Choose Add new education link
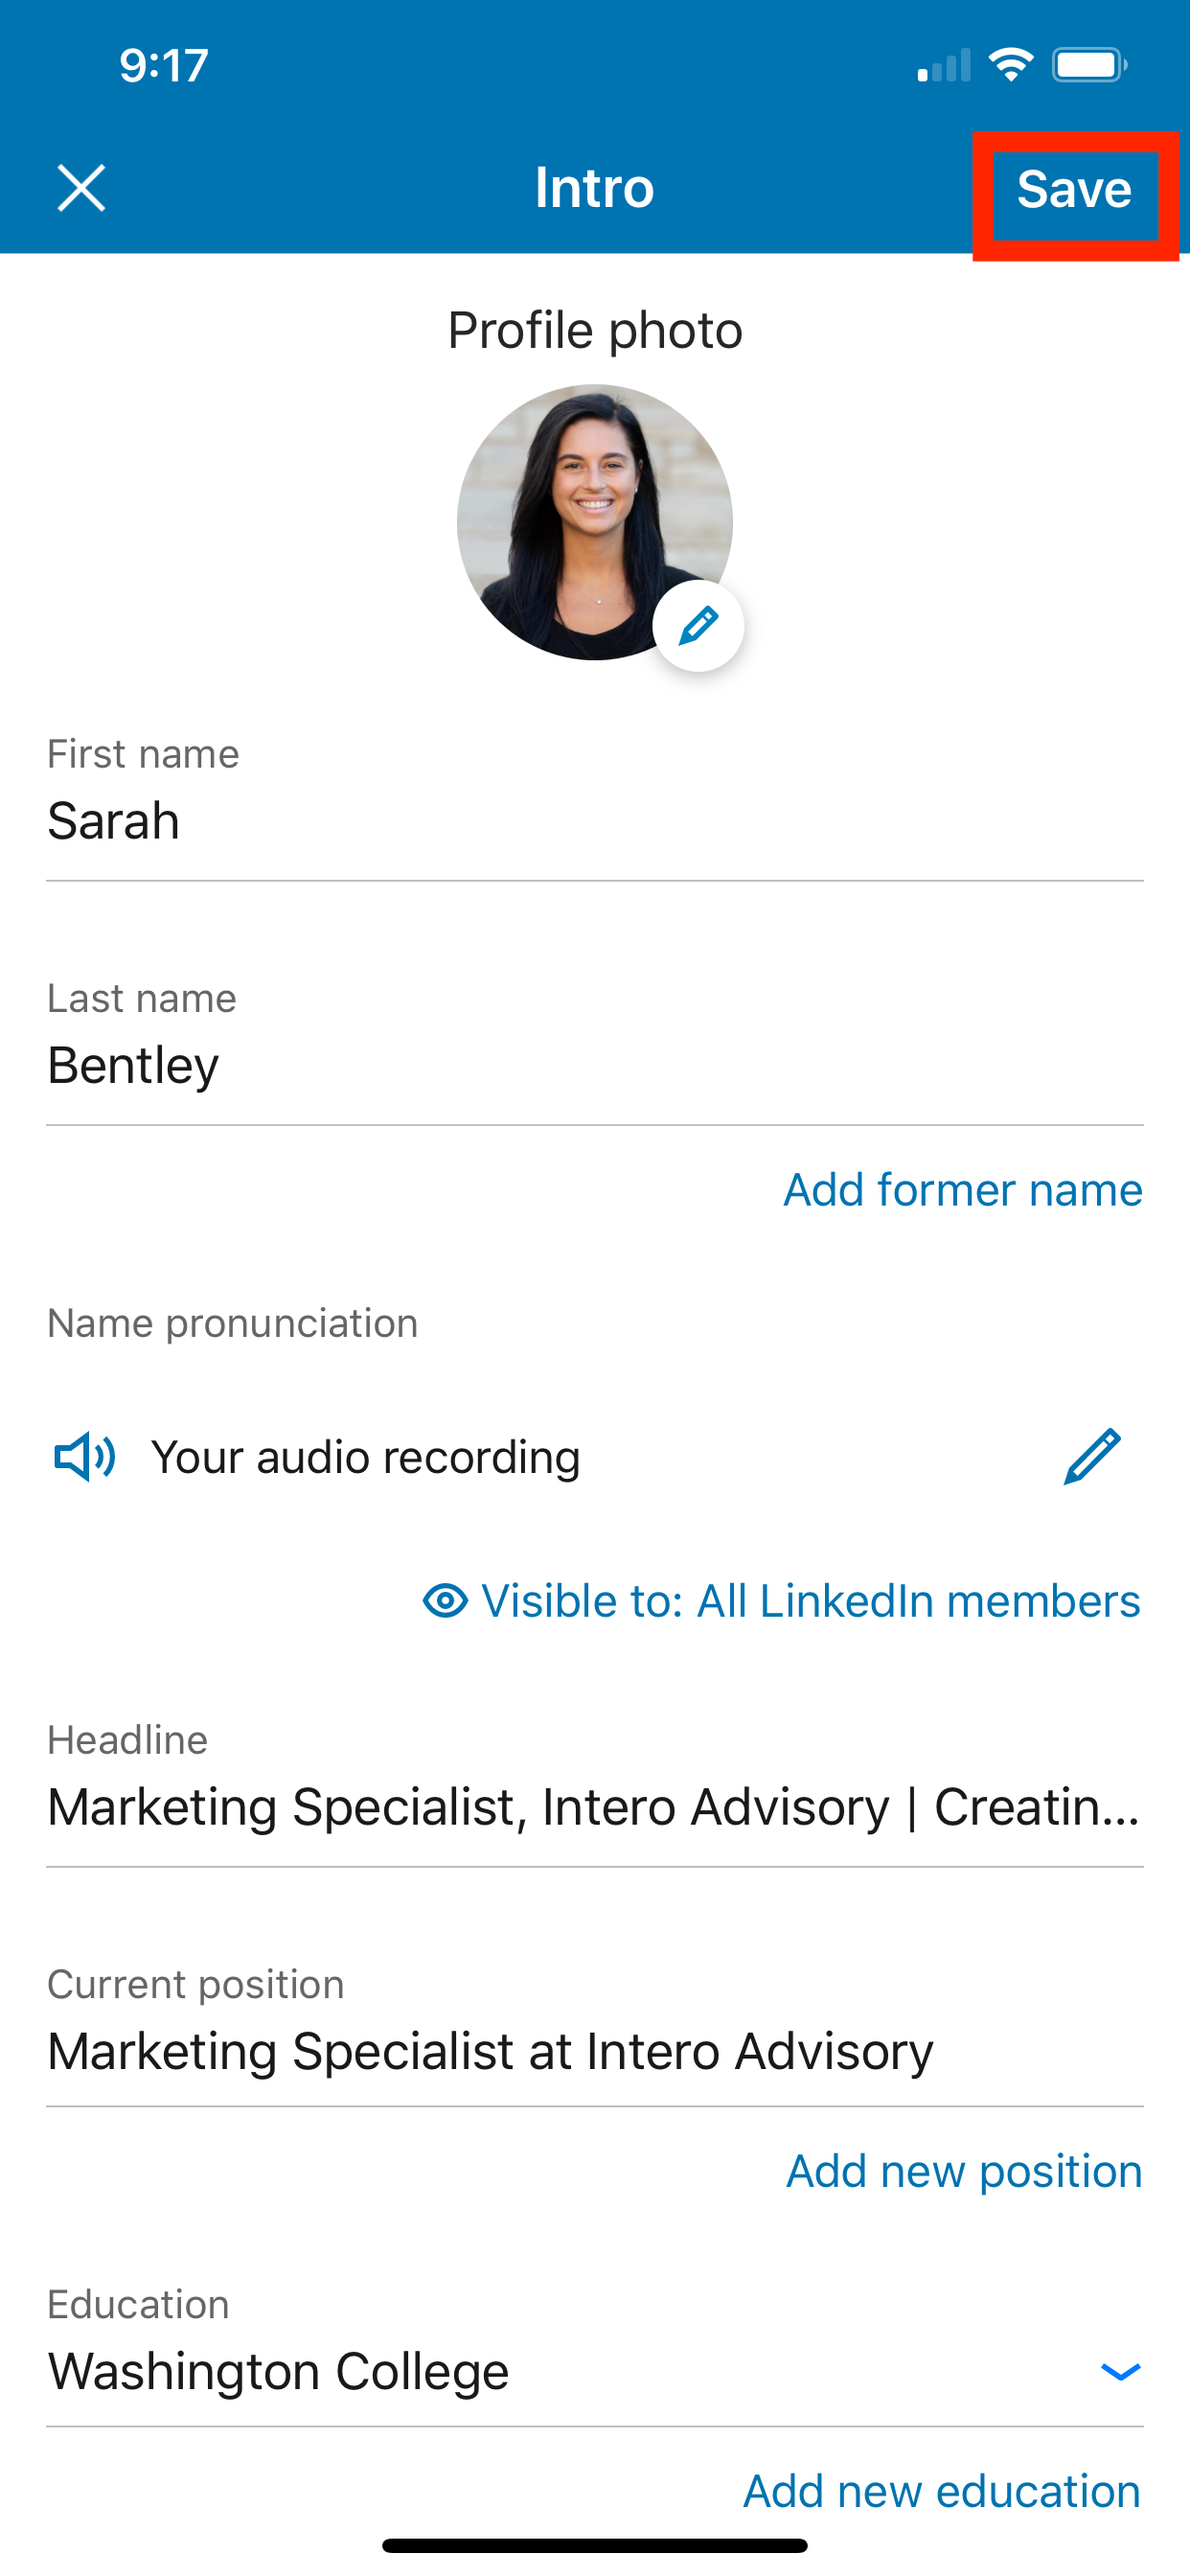Screen dimensions: 1190x2576 (942, 2491)
